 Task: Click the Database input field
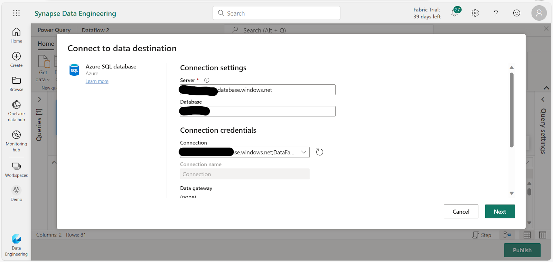coord(257,111)
